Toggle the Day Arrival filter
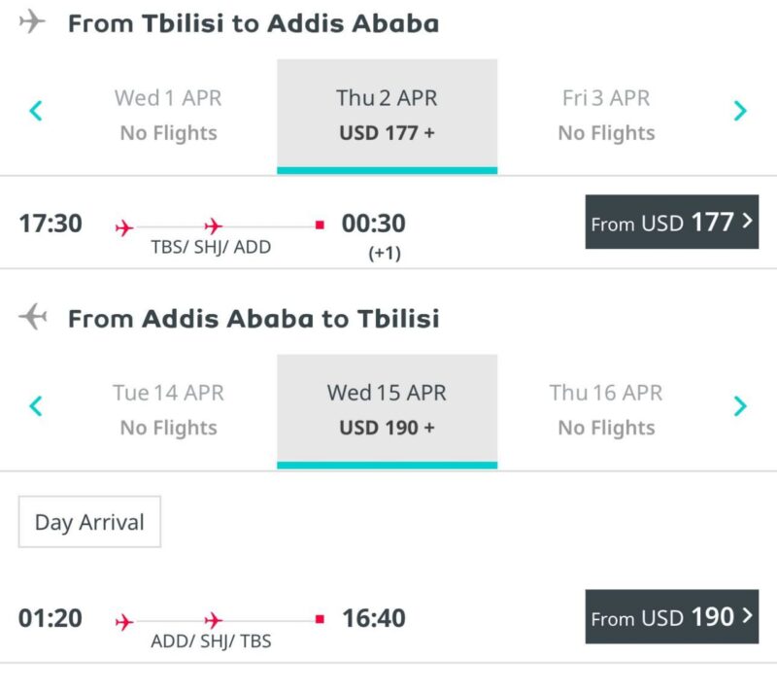The image size is (777, 692). (x=89, y=522)
